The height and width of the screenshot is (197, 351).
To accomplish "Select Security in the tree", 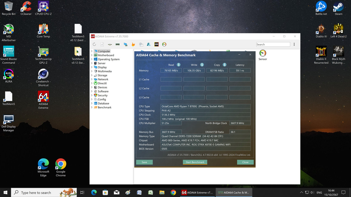I will (x=103, y=95).
